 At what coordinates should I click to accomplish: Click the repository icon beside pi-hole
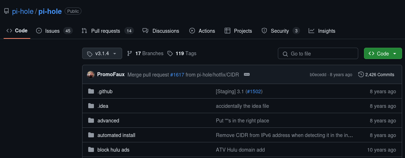tap(6, 11)
